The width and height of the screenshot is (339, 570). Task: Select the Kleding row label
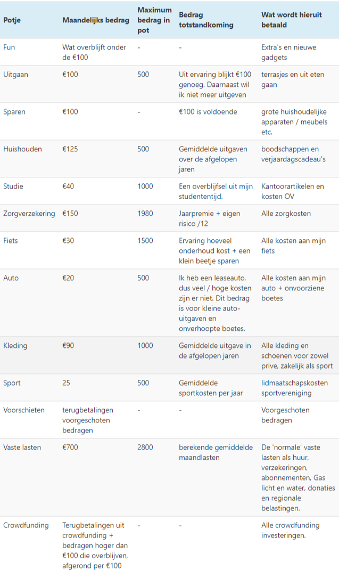(15, 346)
